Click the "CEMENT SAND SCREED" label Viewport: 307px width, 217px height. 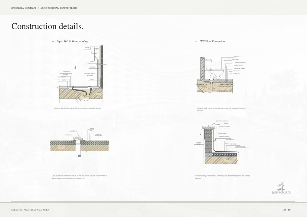click(x=240, y=63)
